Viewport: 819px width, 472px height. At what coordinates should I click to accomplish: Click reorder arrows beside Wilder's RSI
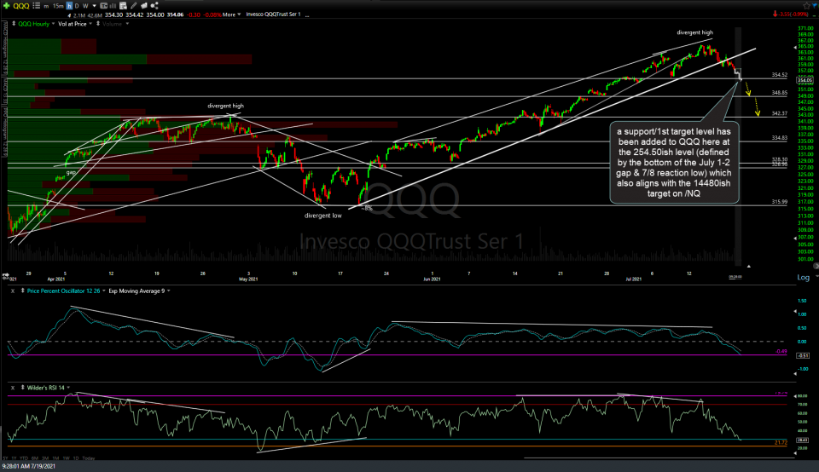point(22,388)
